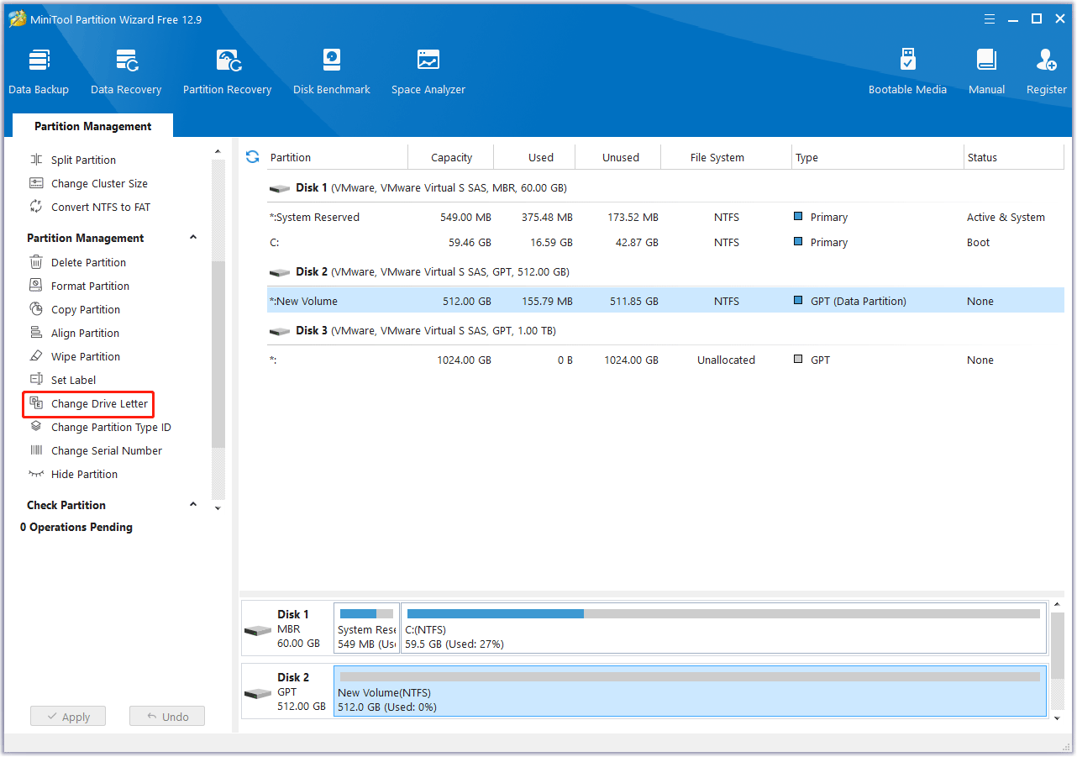This screenshot has height=757, width=1077.
Task: Click the Set Label link
Action: [74, 380]
